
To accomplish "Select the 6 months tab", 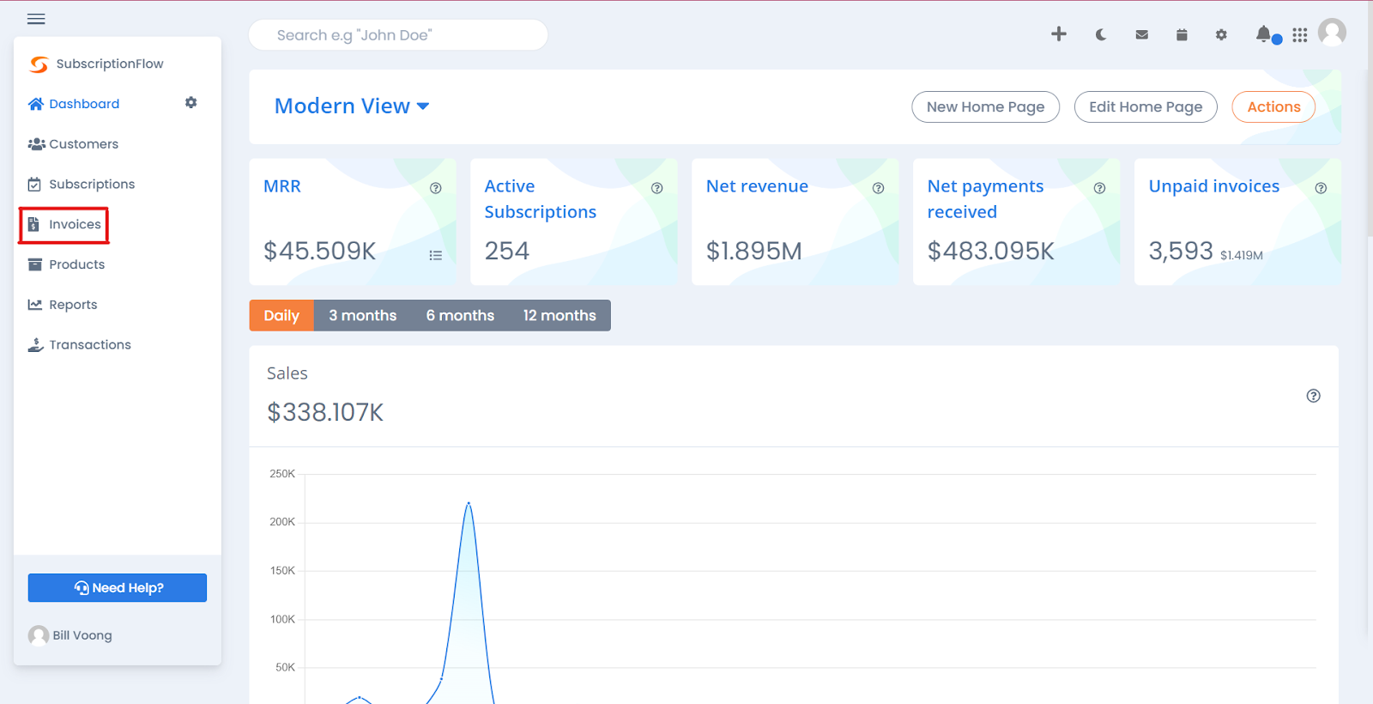I will [460, 315].
